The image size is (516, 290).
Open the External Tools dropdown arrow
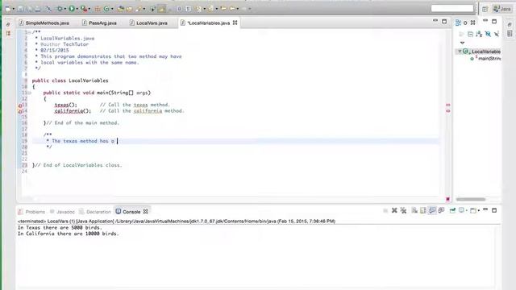[89, 9]
